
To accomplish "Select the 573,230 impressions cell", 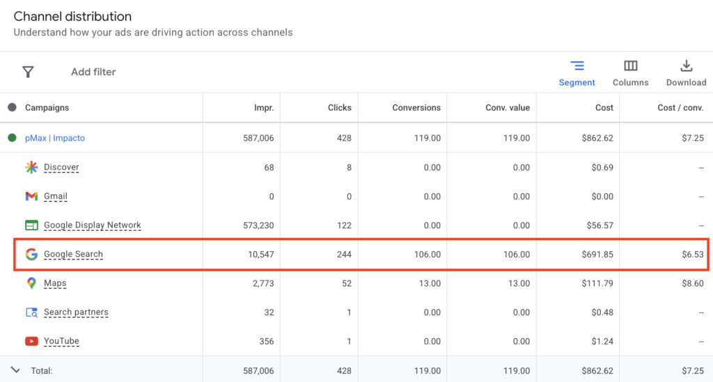I will 258,225.
